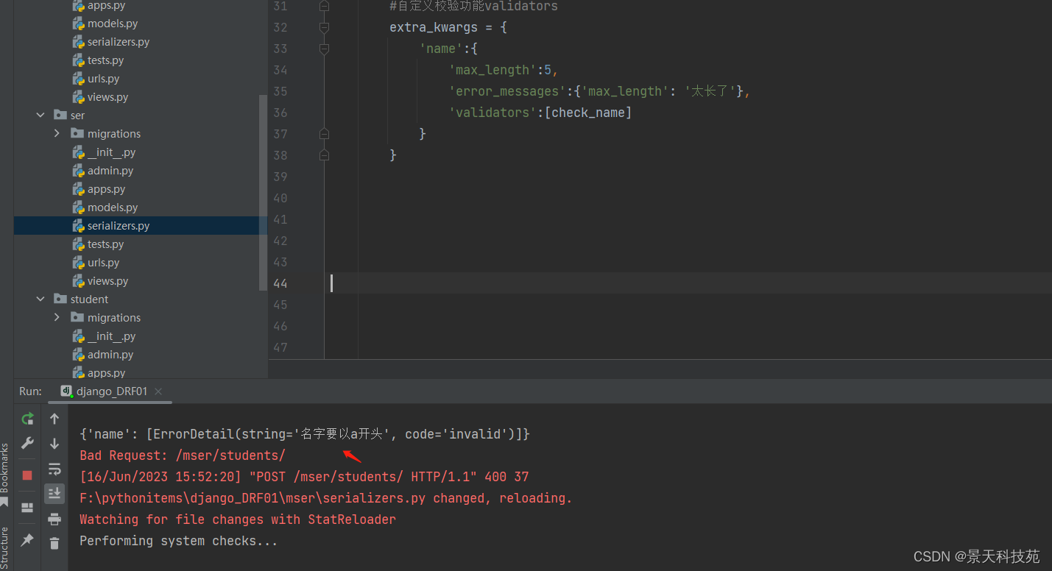Open run configuration wrench settings
The width and height of the screenshot is (1052, 571).
tap(27, 443)
